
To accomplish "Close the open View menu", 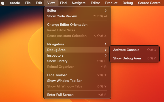I will tap(51, 3).
